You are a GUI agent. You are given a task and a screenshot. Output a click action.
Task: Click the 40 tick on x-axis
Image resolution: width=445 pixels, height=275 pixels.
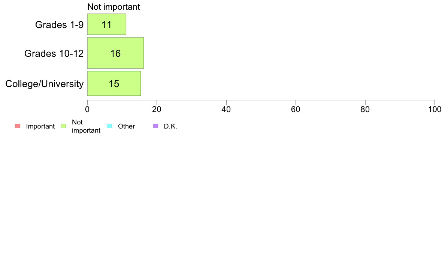(226, 109)
